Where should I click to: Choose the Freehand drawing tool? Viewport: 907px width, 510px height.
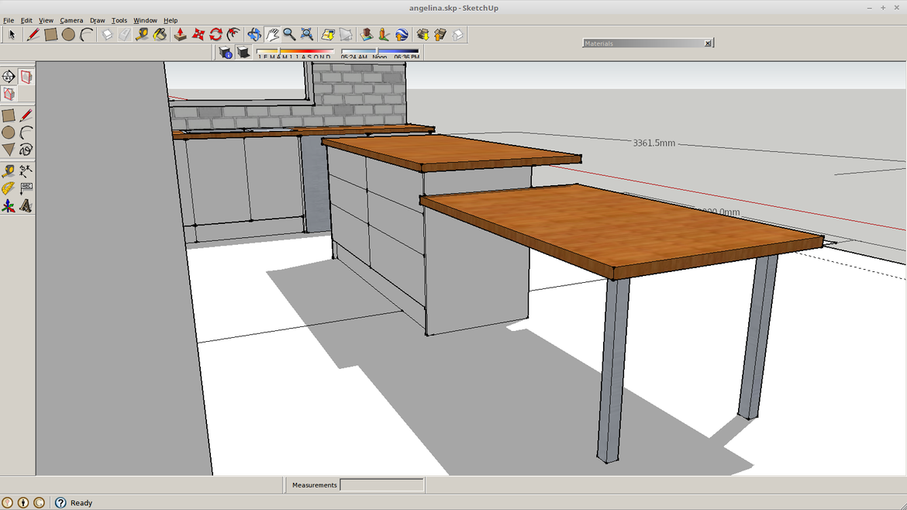pos(26,150)
